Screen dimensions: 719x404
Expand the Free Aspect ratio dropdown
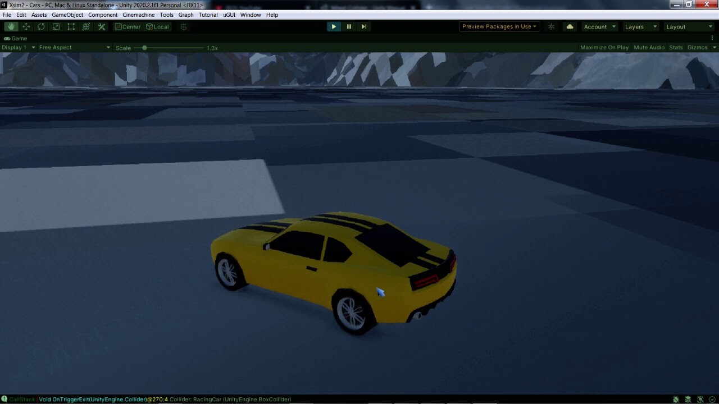(73, 47)
